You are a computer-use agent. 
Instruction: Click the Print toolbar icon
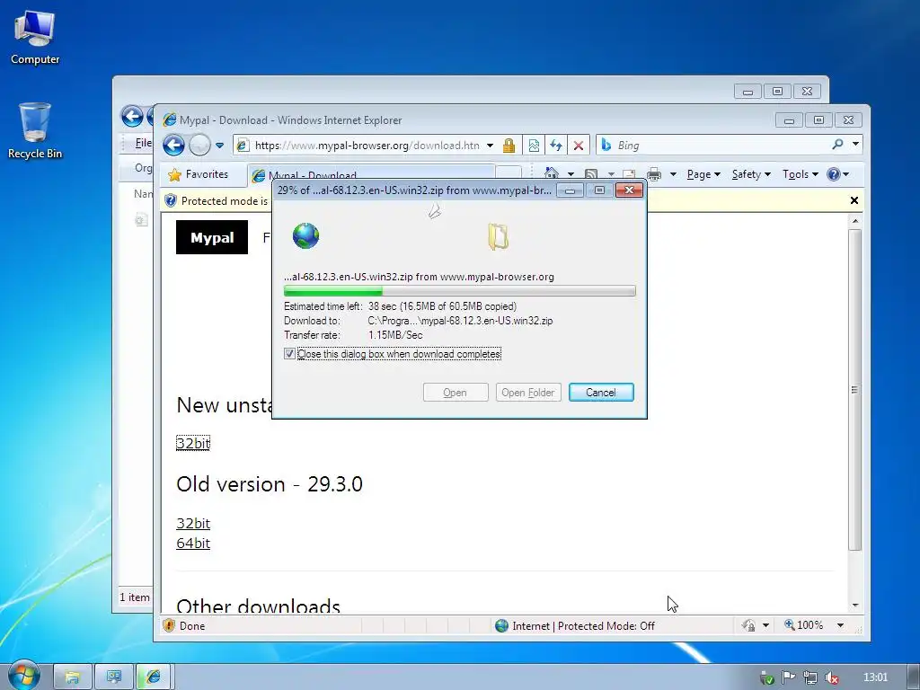click(654, 174)
